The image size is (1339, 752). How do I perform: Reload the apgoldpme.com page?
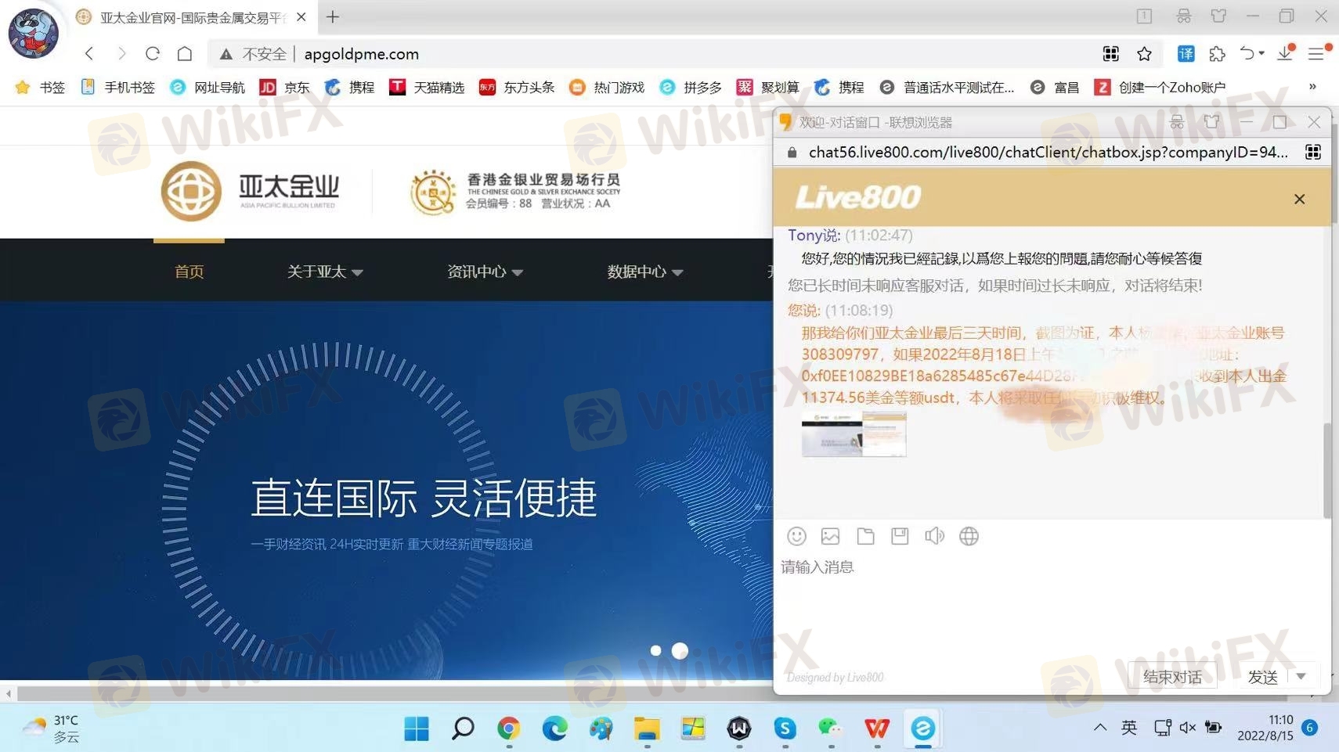coord(153,53)
